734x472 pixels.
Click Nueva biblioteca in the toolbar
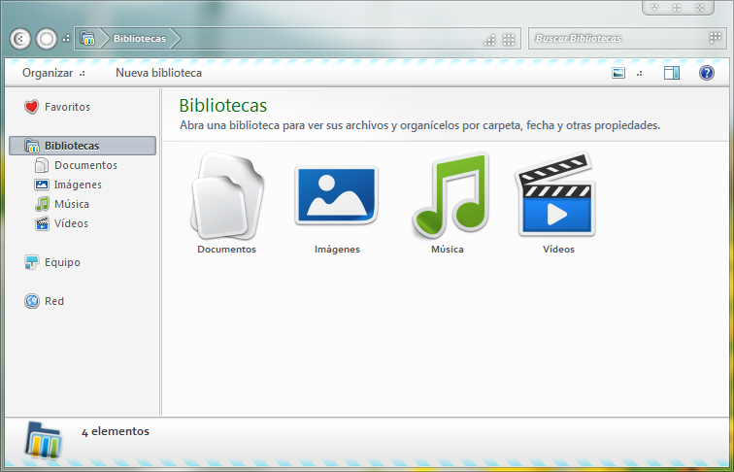[158, 73]
